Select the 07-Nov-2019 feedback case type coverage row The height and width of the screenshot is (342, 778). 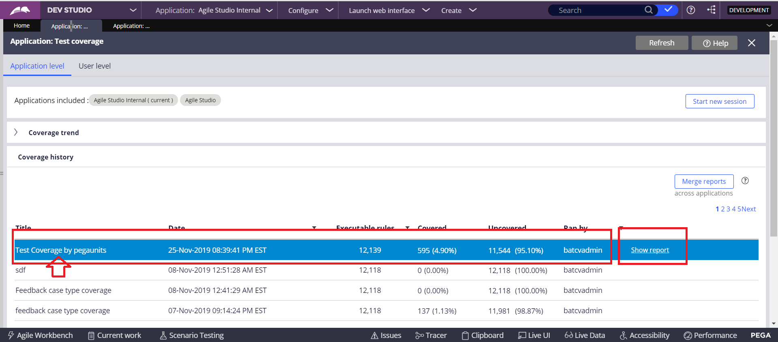tap(386, 311)
